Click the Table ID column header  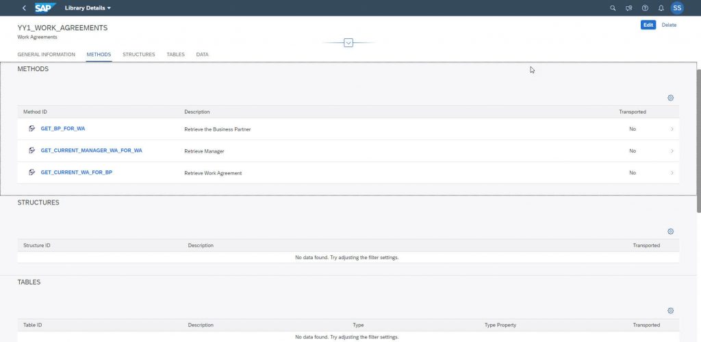point(33,325)
